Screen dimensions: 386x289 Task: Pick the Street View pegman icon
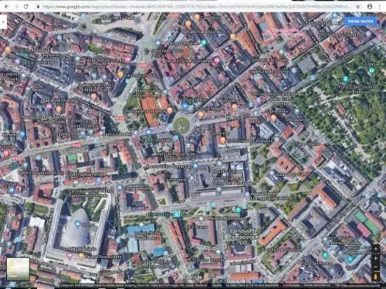[375, 277]
